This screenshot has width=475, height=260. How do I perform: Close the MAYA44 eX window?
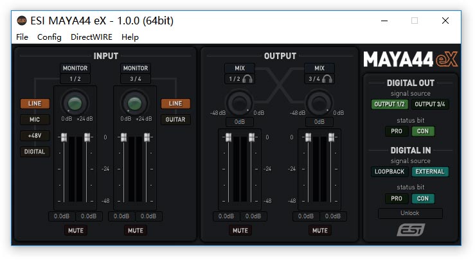pos(445,21)
